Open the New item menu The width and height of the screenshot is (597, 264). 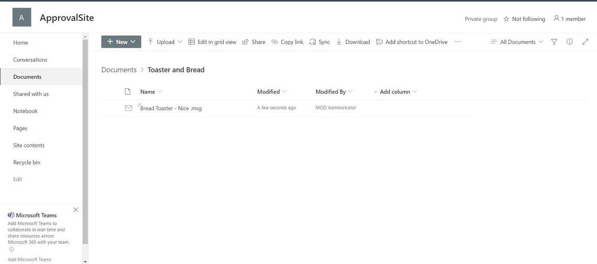tap(121, 42)
